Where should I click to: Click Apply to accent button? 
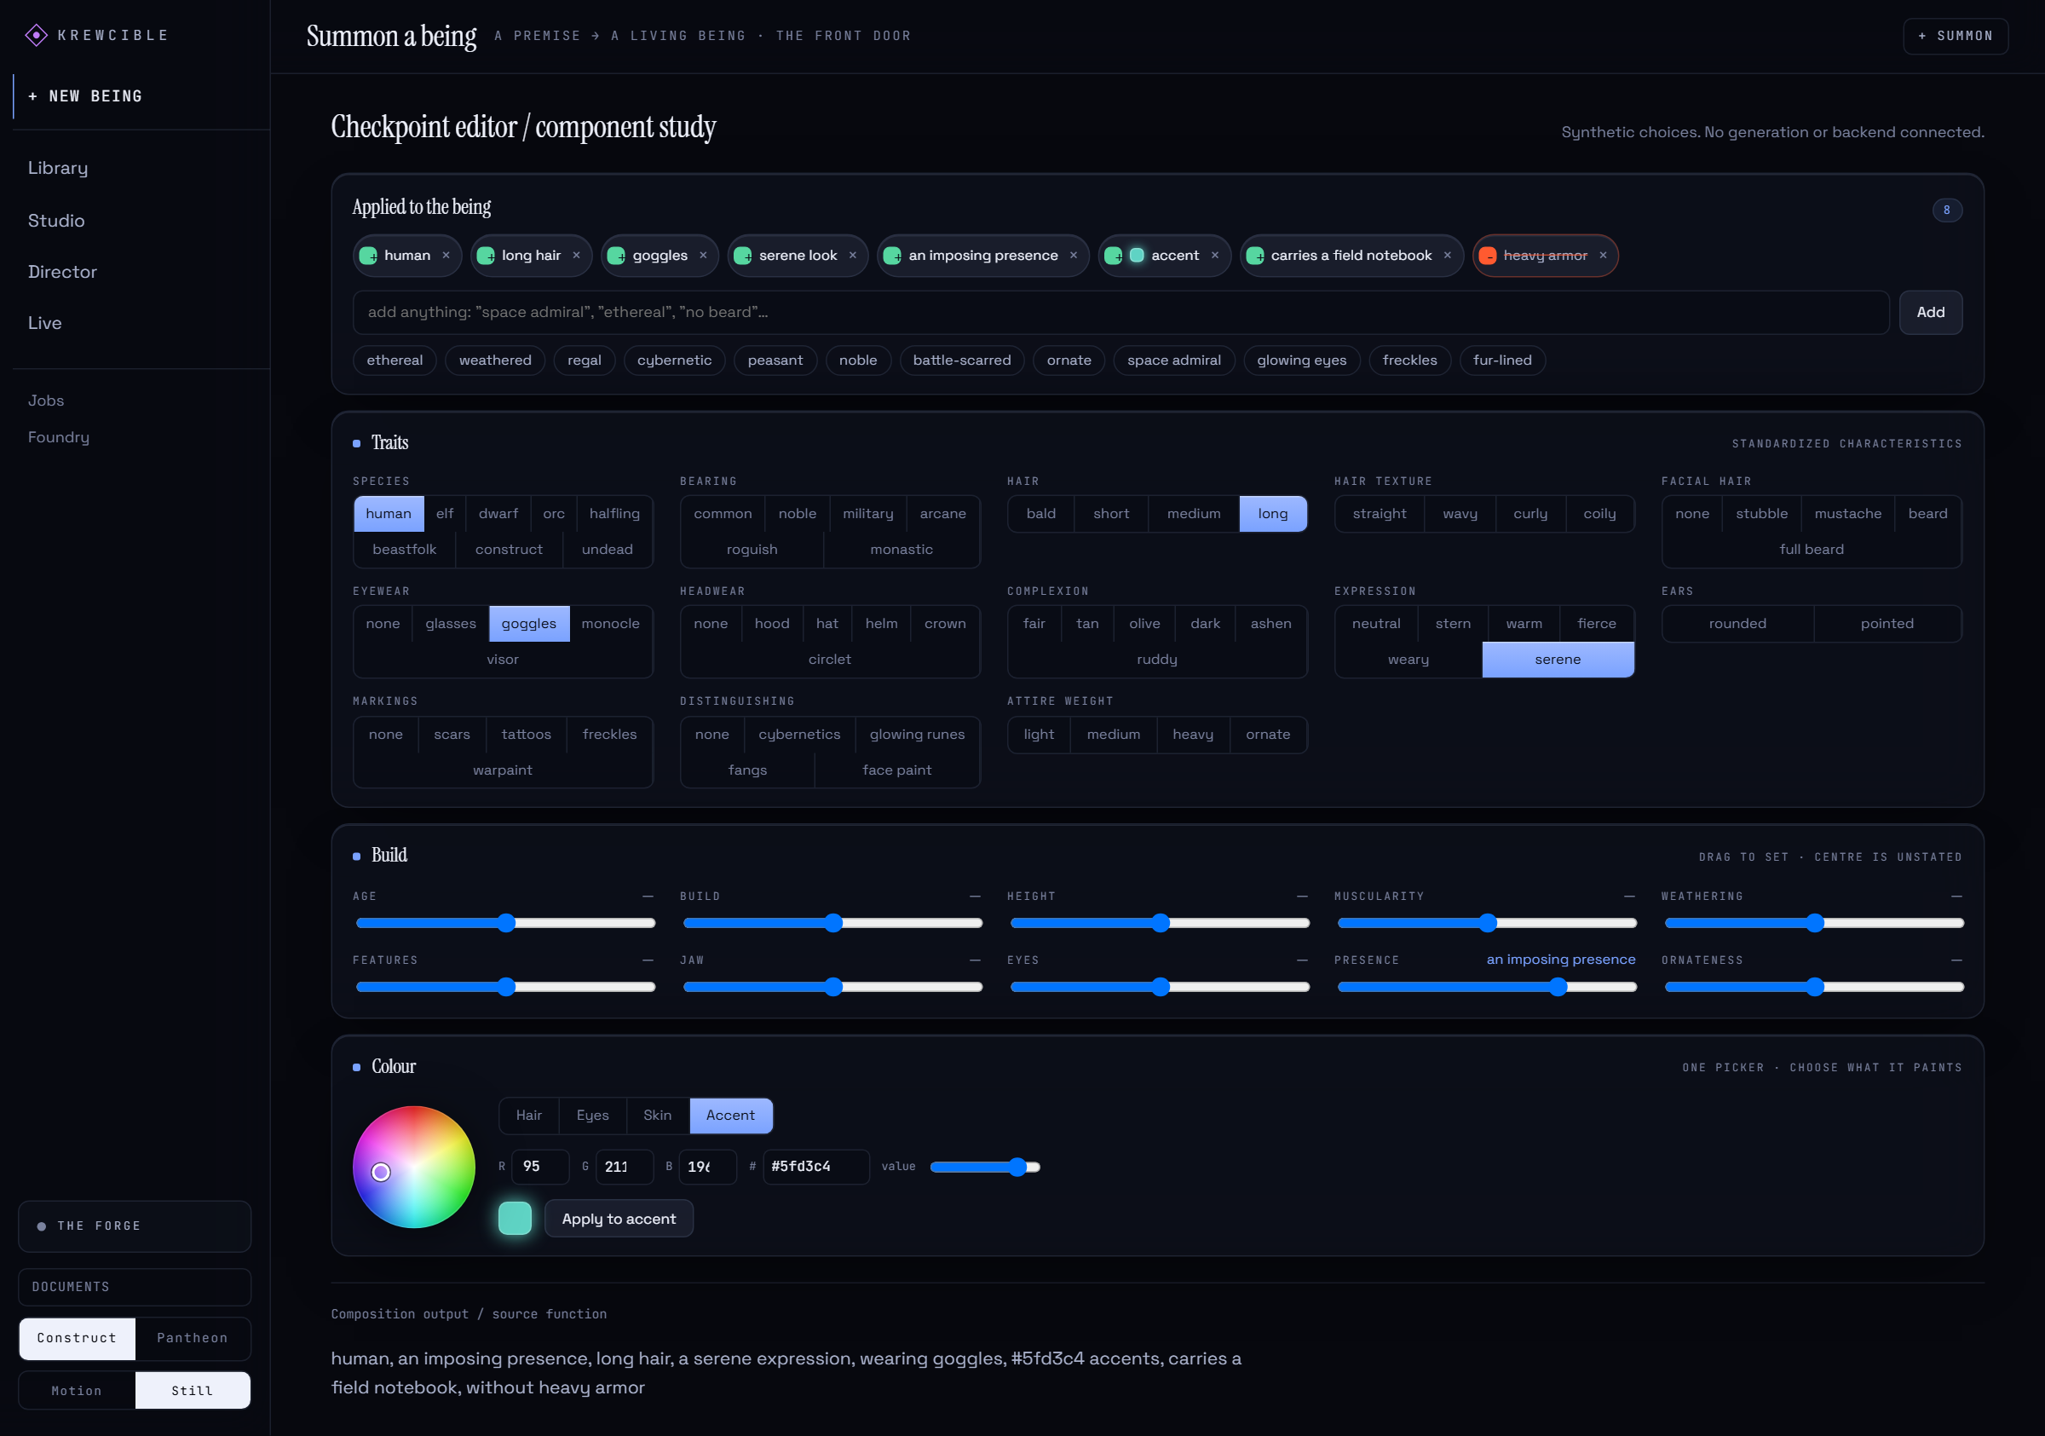coord(618,1219)
